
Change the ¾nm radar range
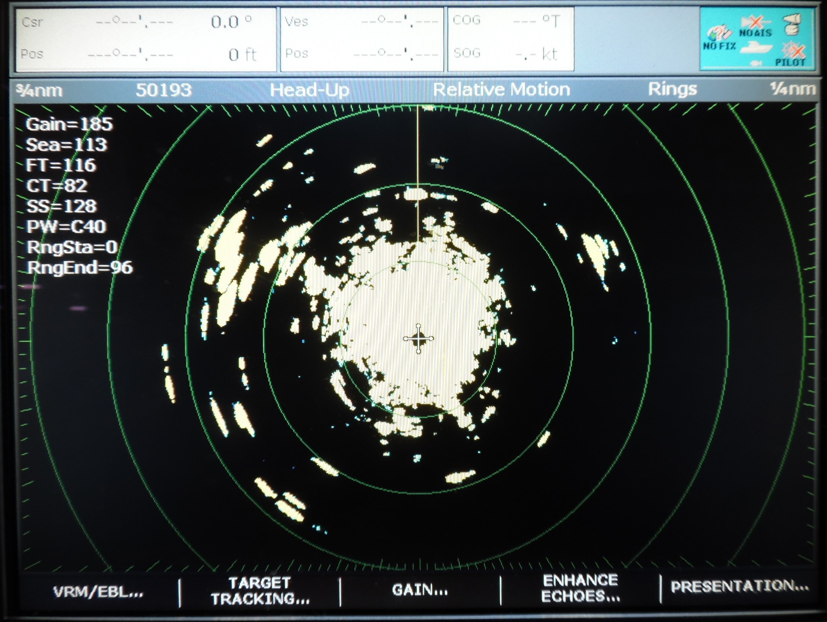39,90
